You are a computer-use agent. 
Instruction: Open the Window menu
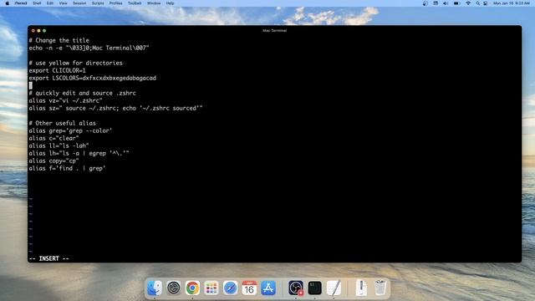154,3
